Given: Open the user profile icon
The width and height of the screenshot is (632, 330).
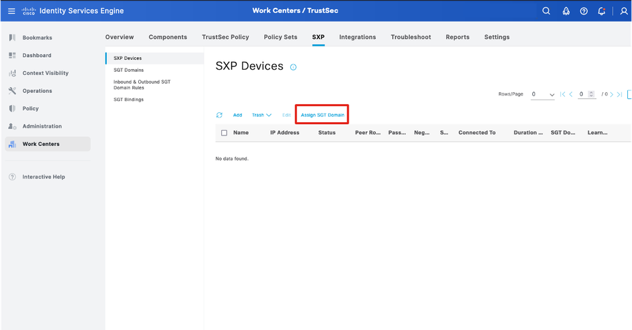Looking at the screenshot, I should pos(624,11).
